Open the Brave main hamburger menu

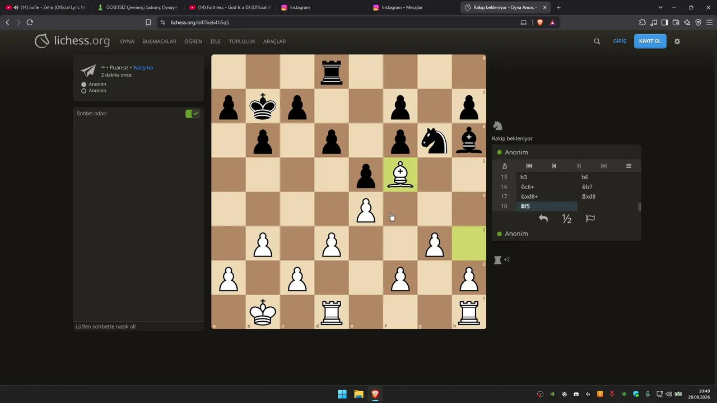point(710,22)
